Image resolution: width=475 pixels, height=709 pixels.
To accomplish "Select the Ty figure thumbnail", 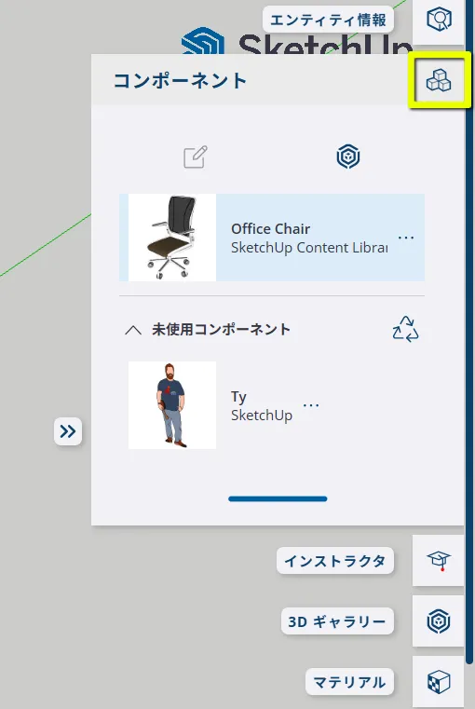I will (x=172, y=405).
